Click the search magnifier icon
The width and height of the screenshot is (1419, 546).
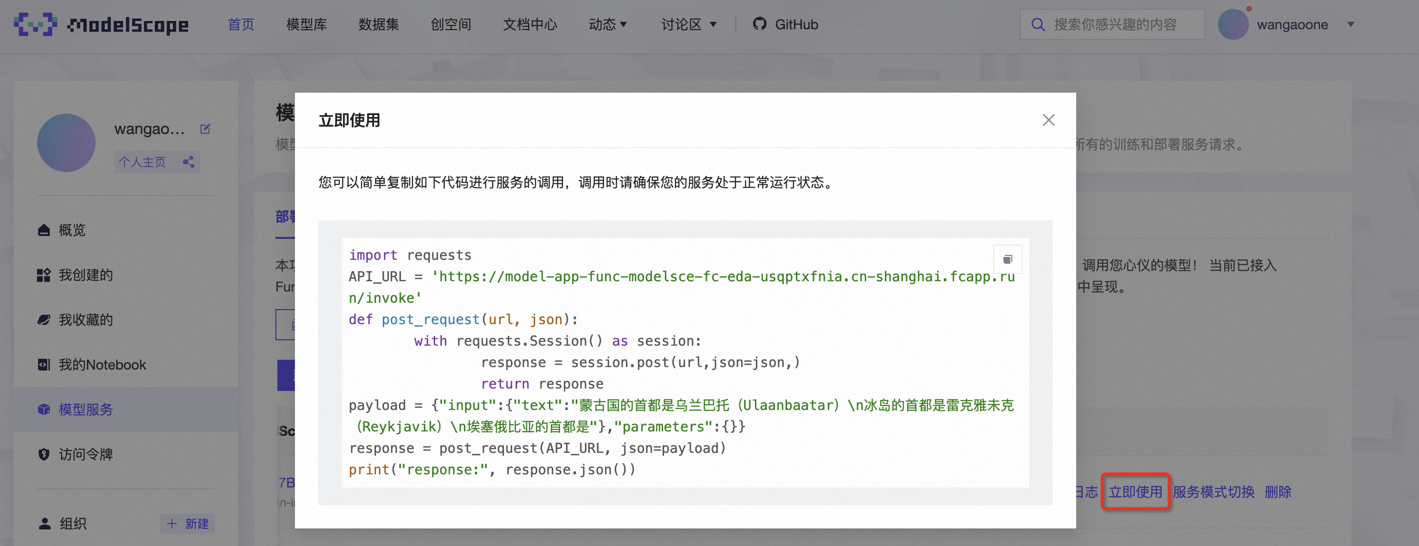point(1038,24)
